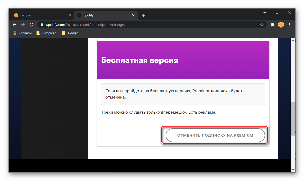Click the scrollbar up arrow

click(293, 40)
